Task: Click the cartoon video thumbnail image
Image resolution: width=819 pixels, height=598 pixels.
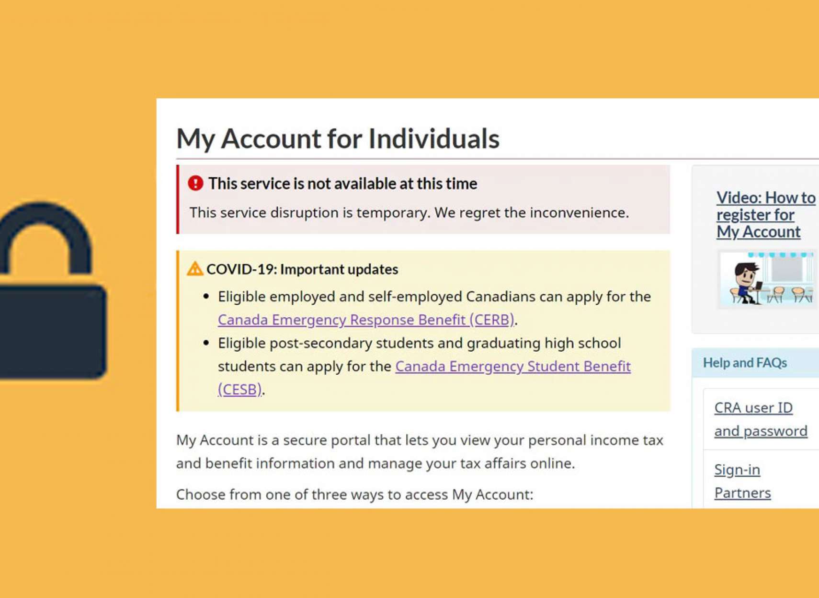Action: [766, 279]
